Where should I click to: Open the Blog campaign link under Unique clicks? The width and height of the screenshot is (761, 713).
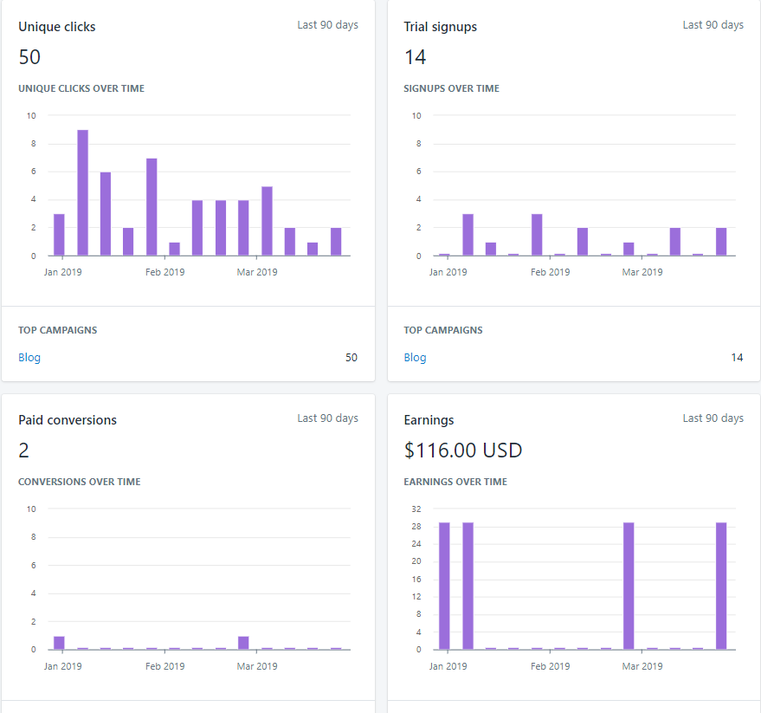point(29,358)
